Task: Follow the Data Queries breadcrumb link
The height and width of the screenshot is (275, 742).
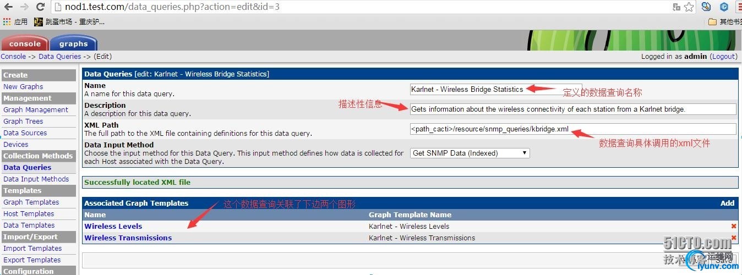Action: (59, 56)
